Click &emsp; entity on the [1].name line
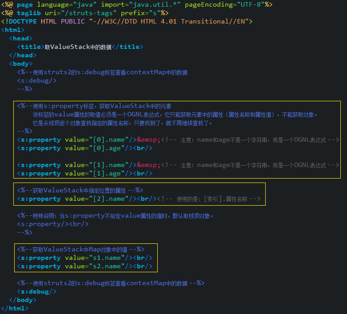The width and height of the screenshot is (347, 314). 149,165
